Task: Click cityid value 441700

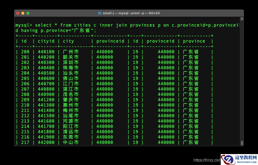Action: [46, 126]
